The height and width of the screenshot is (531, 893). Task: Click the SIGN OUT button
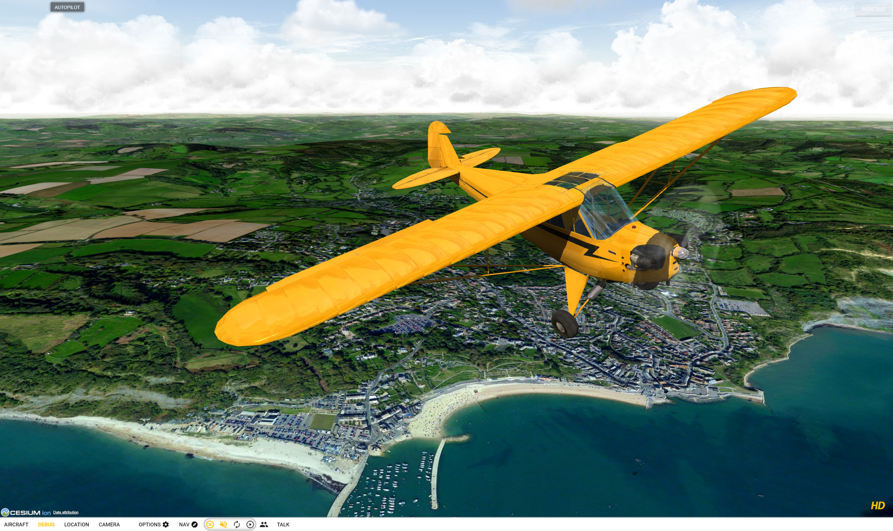pos(873,9)
